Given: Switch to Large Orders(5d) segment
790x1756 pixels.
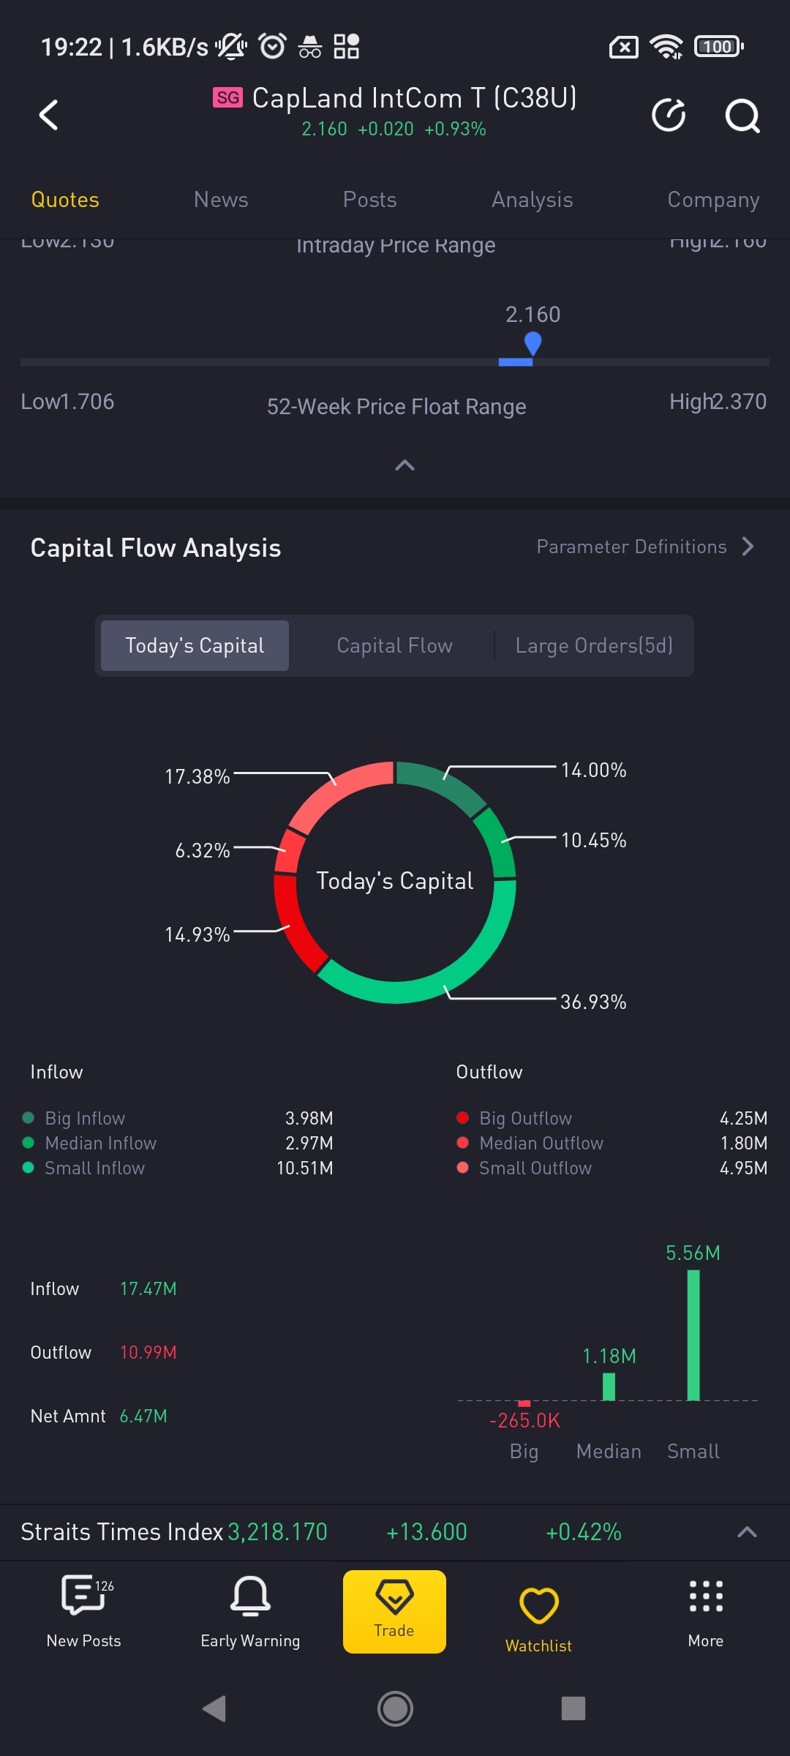Looking at the screenshot, I should pyautogui.click(x=594, y=645).
